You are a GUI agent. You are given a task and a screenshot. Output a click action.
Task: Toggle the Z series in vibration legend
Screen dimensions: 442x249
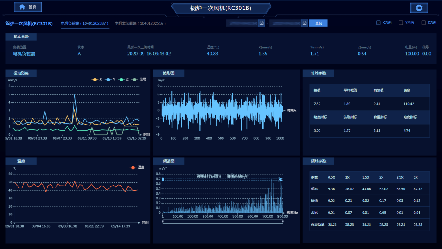(123, 79)
